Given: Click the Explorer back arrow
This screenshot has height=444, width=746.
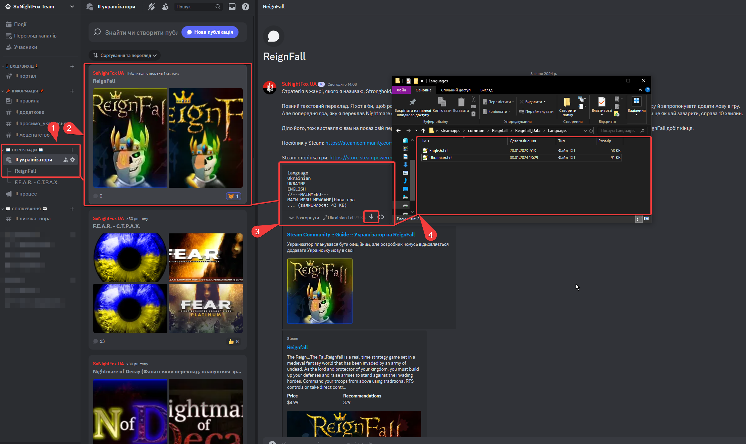Looking at the screenshot, I should coord(398,131).
